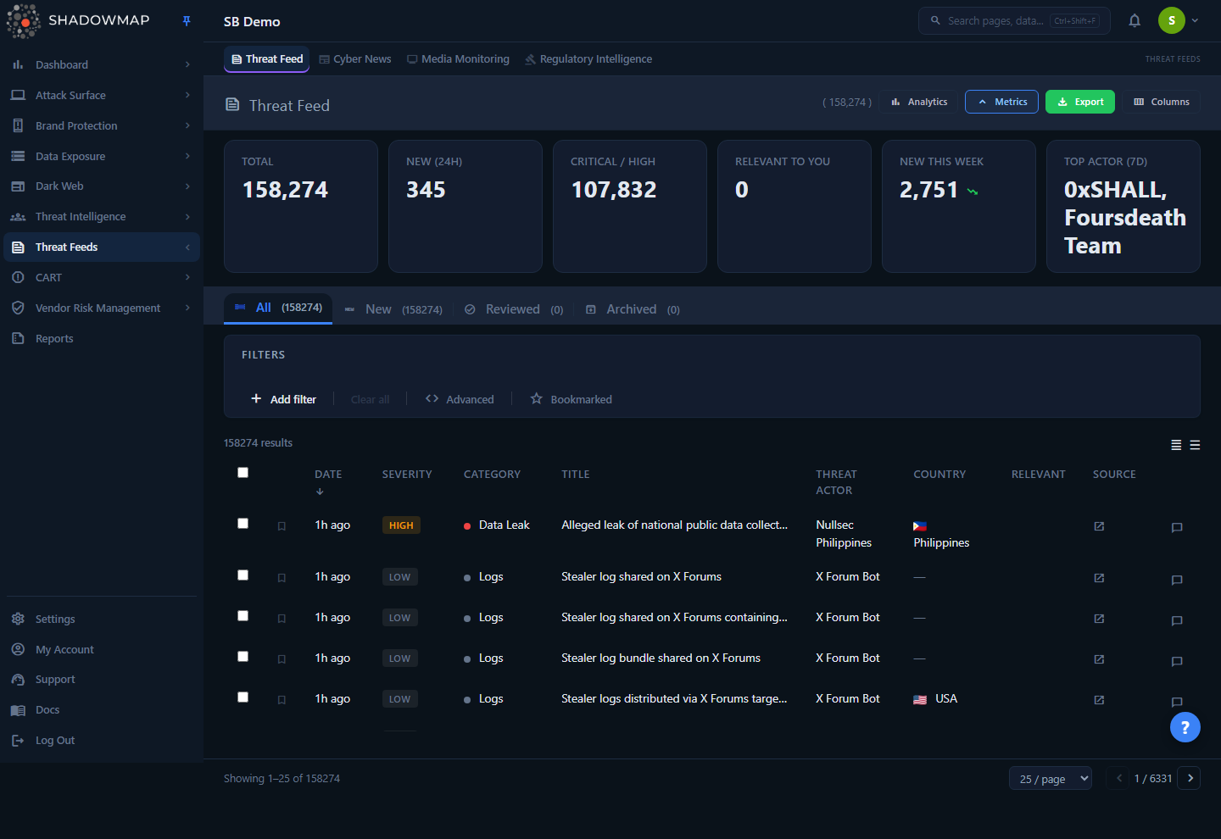The height and width of the screenshot is (839, 1221).
Task: Select the Threat Feed top tab
Action: [x=267, y=59]
